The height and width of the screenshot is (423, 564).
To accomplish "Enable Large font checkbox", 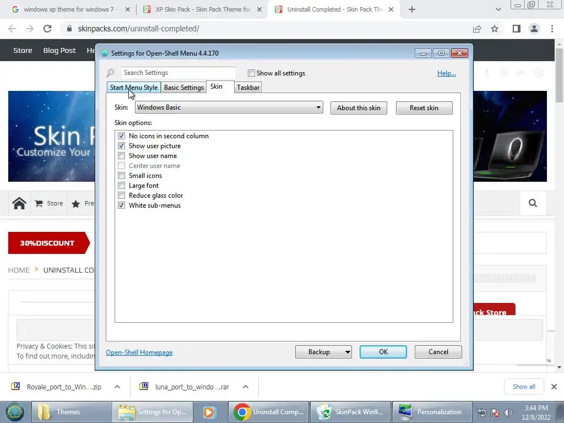I will coord(122,186).
